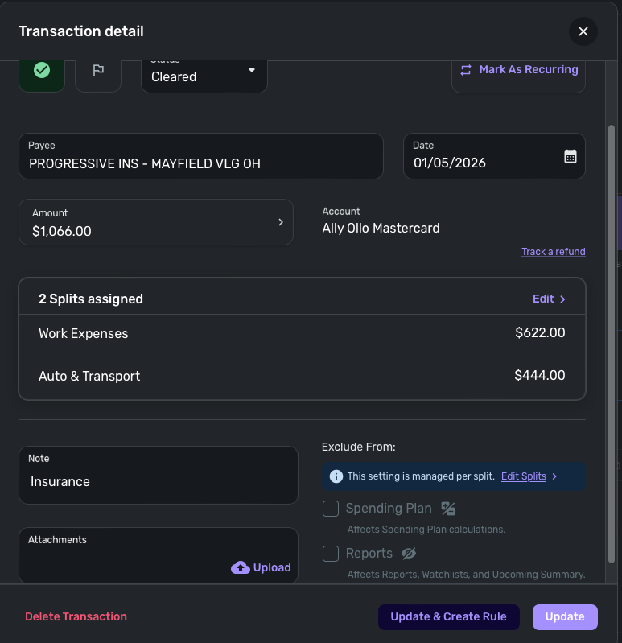Open the Track a refund link
This screenshot has width=622, height=643.
[x=553, y=252]
